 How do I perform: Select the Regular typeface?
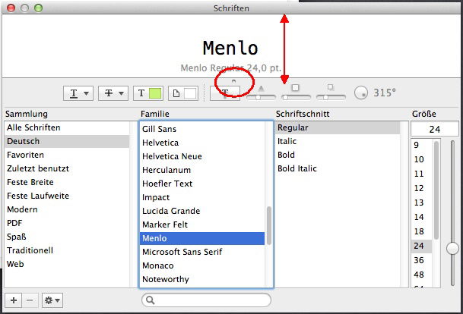(x=338, y=127)
